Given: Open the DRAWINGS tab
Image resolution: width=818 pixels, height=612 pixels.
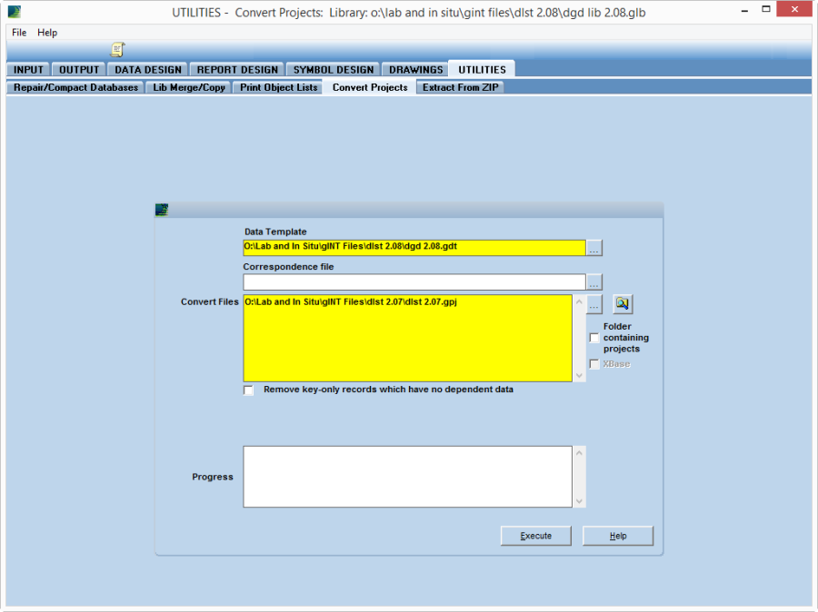Looking at the screenshot, I should (x=415, y=70).
